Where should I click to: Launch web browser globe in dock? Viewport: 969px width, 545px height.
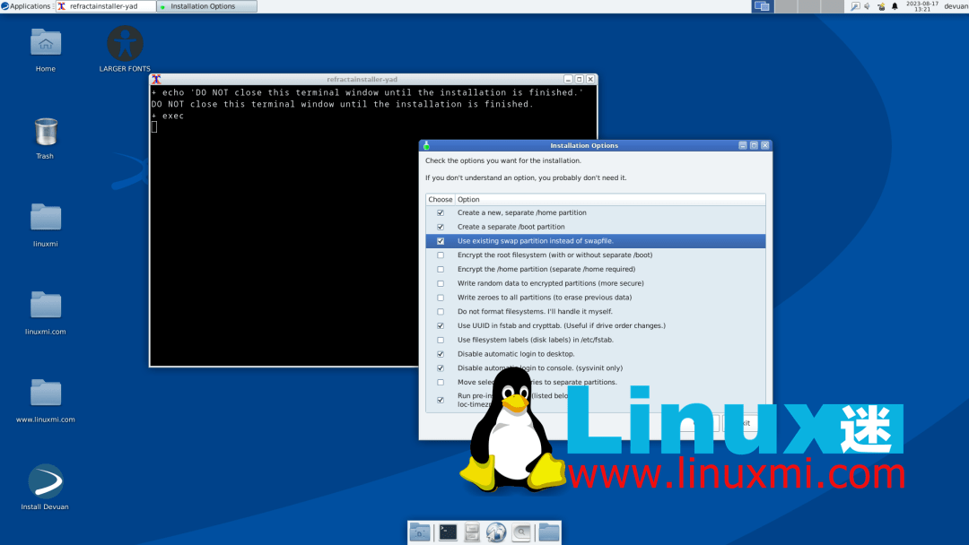(496, 532)
